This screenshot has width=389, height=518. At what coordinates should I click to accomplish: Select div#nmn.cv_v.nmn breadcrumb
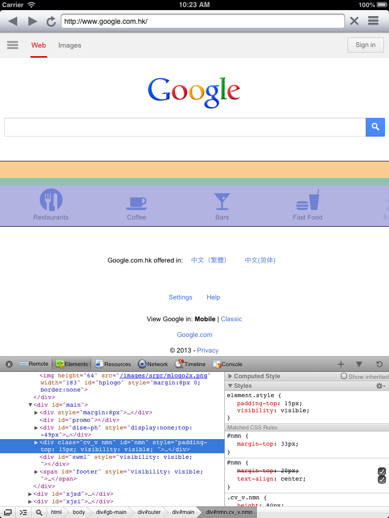click(x=229, y=512)
